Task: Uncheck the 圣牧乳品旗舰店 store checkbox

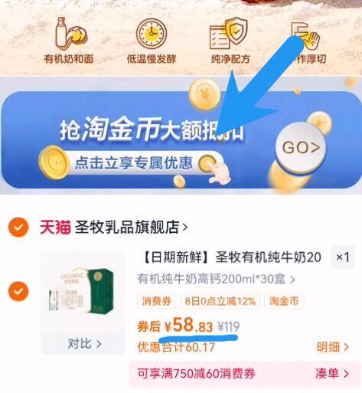Action: (18, 227)
